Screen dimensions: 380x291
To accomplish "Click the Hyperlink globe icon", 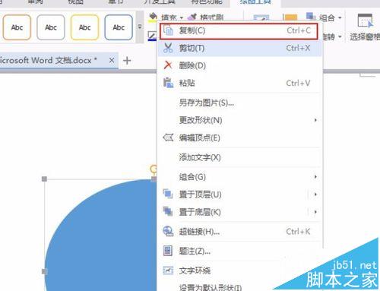I will tap(168, 231).
